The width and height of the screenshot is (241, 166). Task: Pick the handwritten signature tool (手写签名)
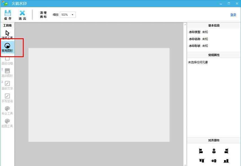point(7,97)
